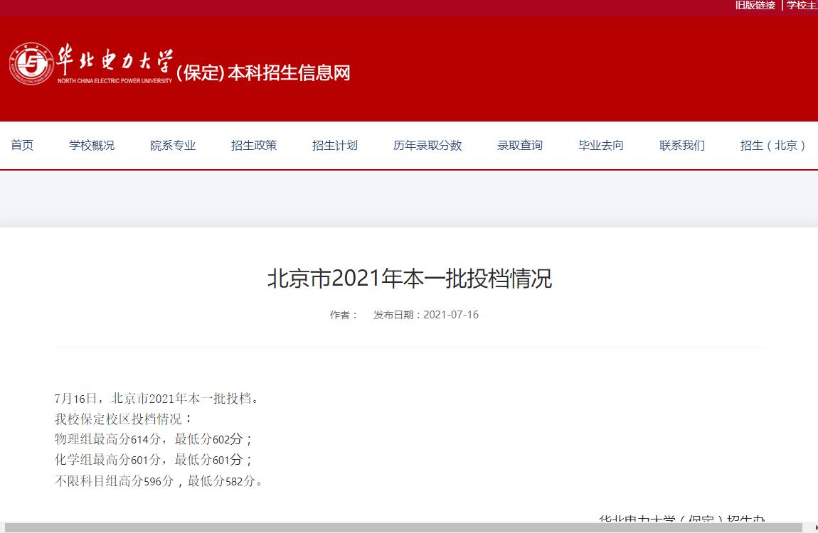The height and width of the screenshot is (533, 818).
Task: Click the 不限科目组高分596分 line
Action: point(158,480)
